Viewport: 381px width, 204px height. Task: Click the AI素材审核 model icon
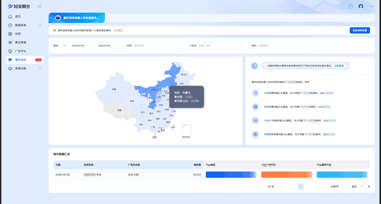(x=255, y=66)
